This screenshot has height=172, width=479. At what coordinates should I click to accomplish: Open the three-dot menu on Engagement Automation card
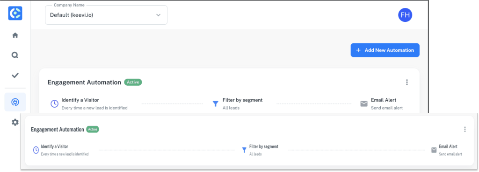click(x=406, y=82)
